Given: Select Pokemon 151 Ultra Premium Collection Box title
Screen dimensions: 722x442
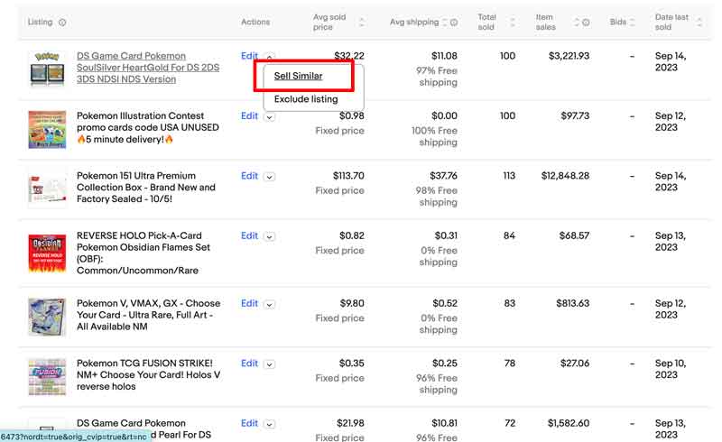Looking at the screenshot, I should [x=146, y=188].
